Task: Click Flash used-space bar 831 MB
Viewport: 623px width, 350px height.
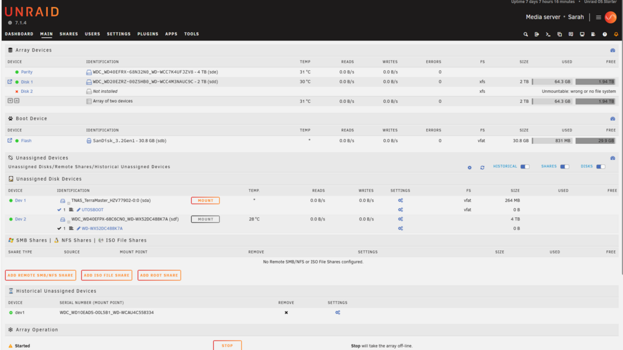Action: 552,141
